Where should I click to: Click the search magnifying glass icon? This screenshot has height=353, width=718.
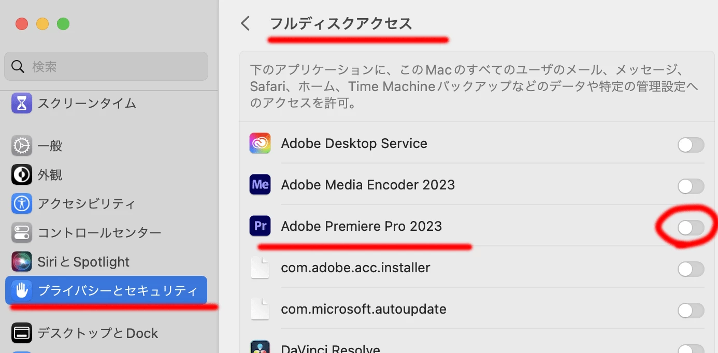(x=18, y=66)
